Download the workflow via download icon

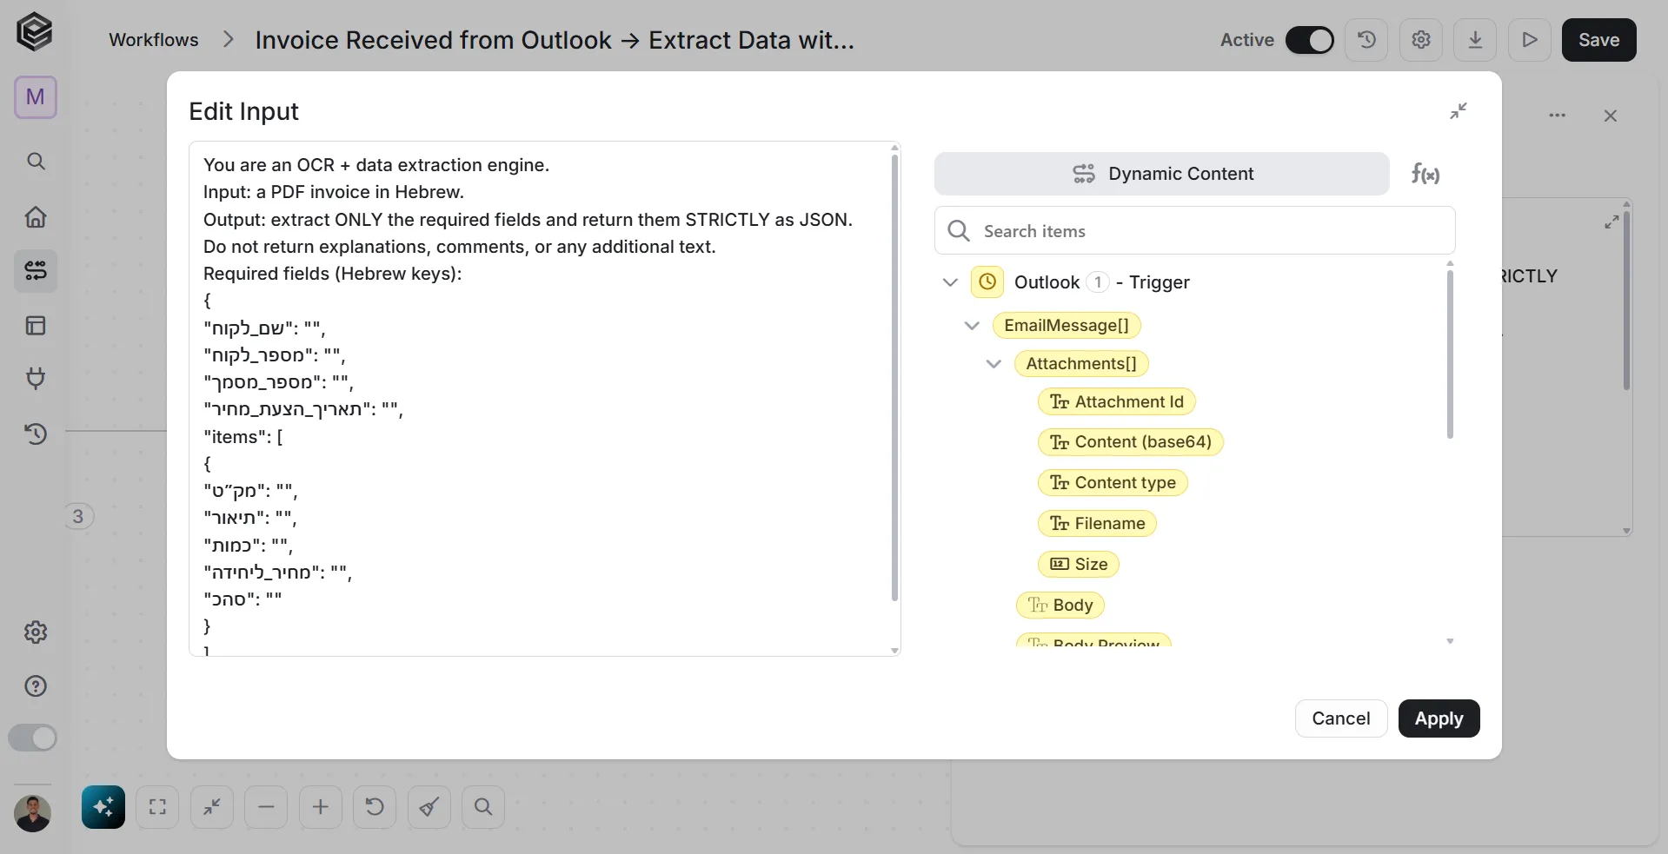click(x=1475, y=40)
